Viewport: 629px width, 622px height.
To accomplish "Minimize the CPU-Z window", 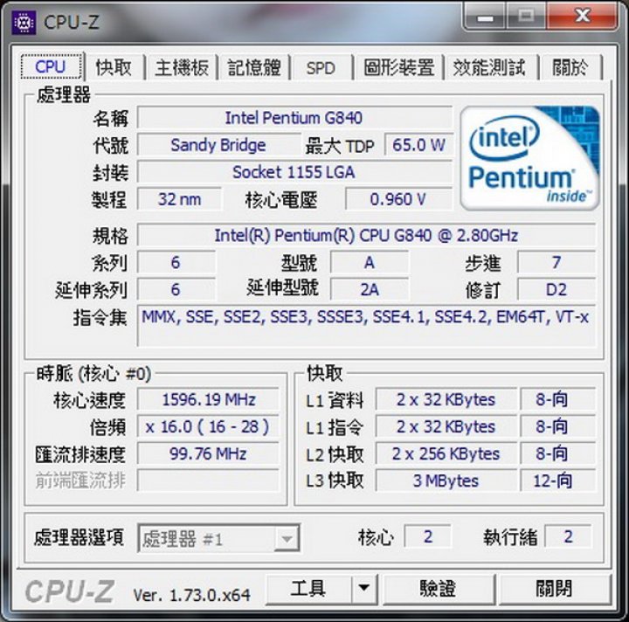I will pos(485,17).
